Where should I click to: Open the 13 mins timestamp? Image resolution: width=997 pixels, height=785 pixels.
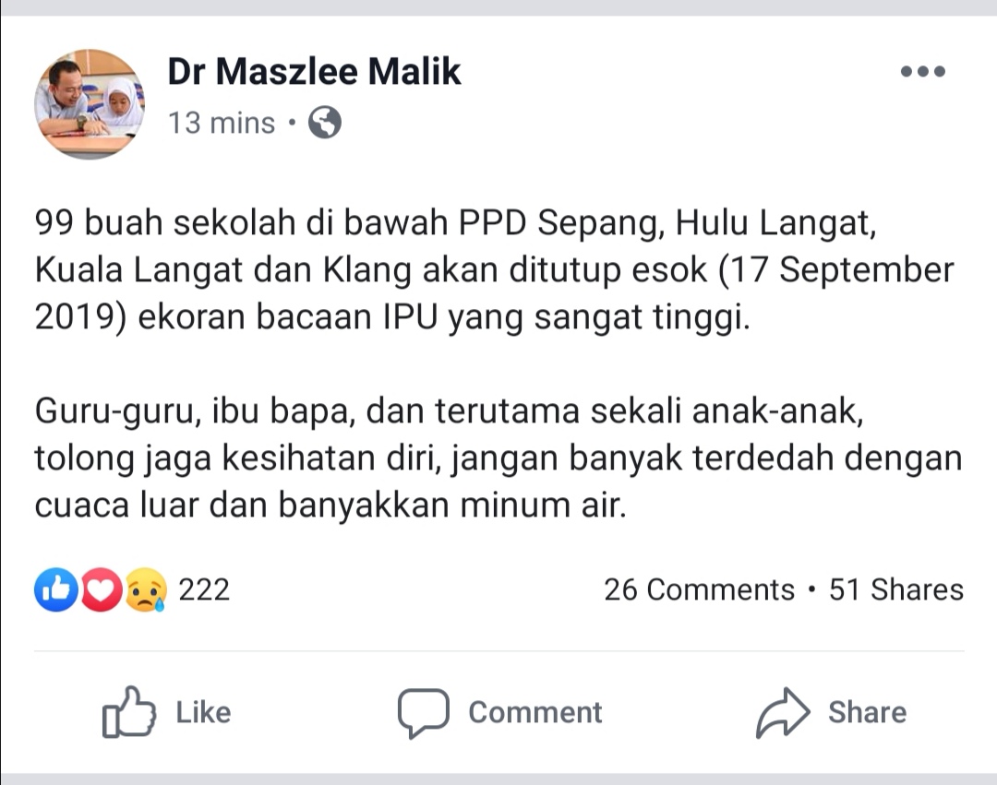pos(222,123)
